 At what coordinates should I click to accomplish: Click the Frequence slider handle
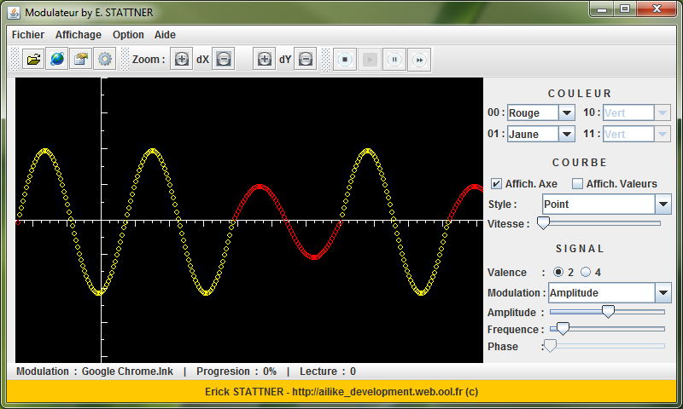point(563,329)
